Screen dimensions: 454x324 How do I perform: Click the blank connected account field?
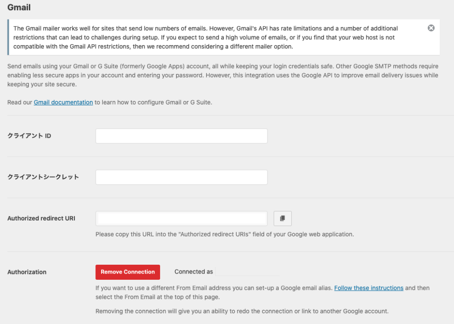247,272
